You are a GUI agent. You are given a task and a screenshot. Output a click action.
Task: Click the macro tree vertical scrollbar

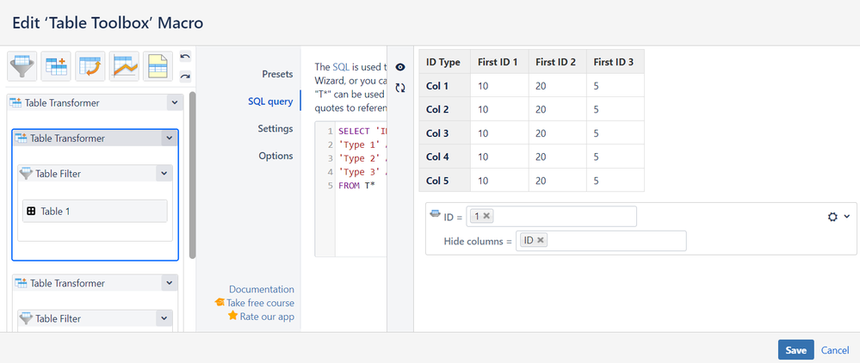point(193,172)
